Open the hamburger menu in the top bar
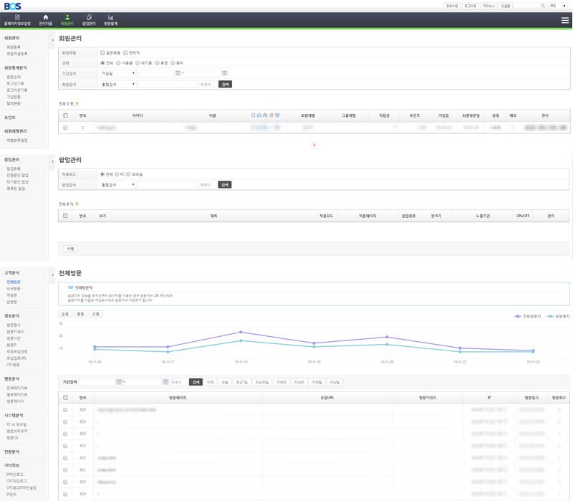Screen dimensions: 573x501 coord(565,20)
